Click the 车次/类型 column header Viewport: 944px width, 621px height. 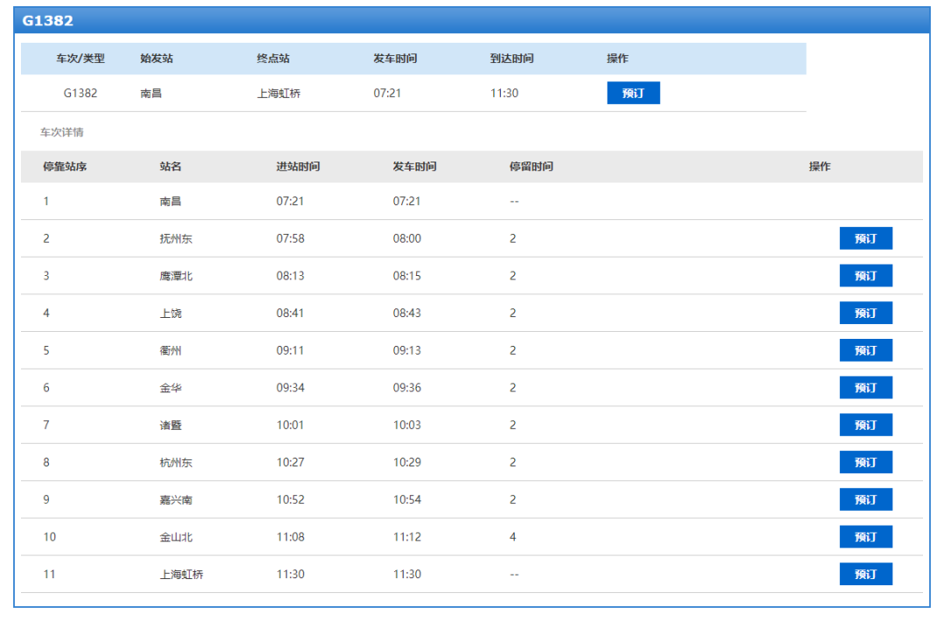pyautogui.click(x=80, y=59)
